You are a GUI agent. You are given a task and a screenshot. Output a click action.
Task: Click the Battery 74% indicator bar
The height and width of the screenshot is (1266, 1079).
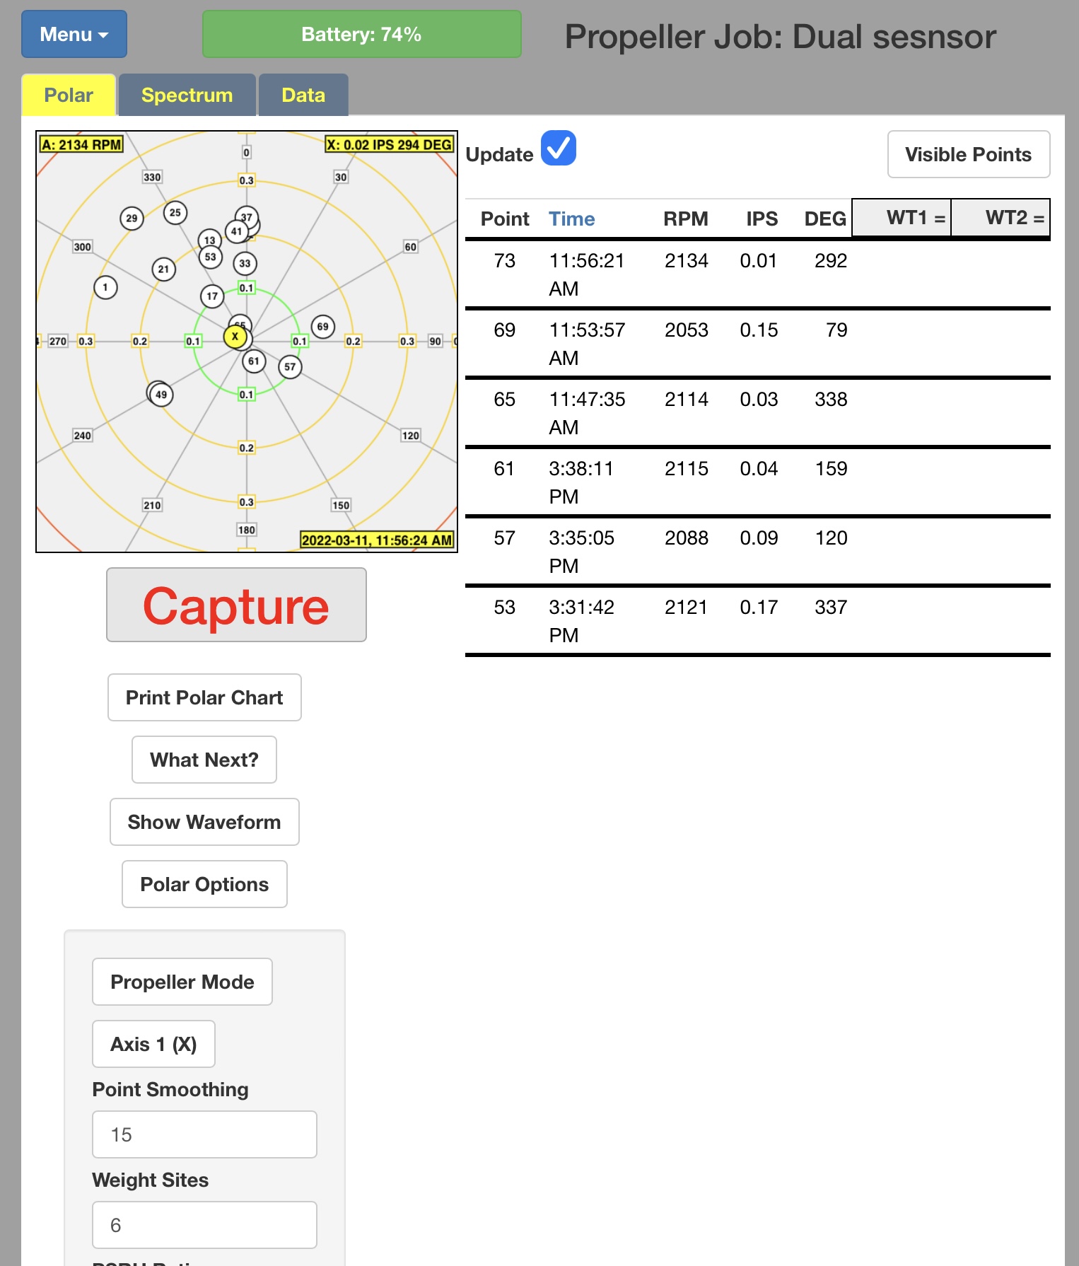362,34
